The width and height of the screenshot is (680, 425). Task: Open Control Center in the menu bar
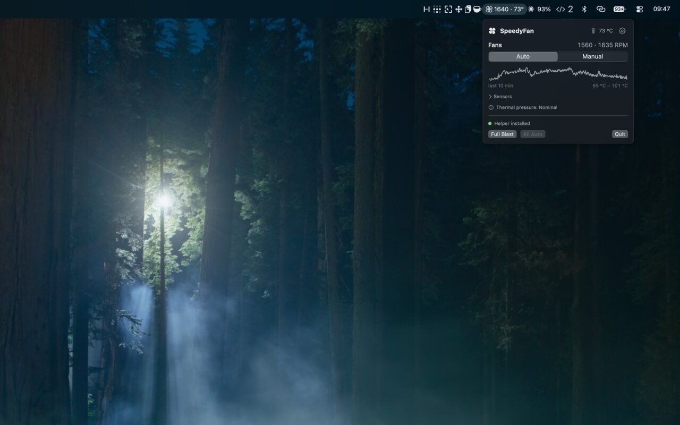(640, 9)
